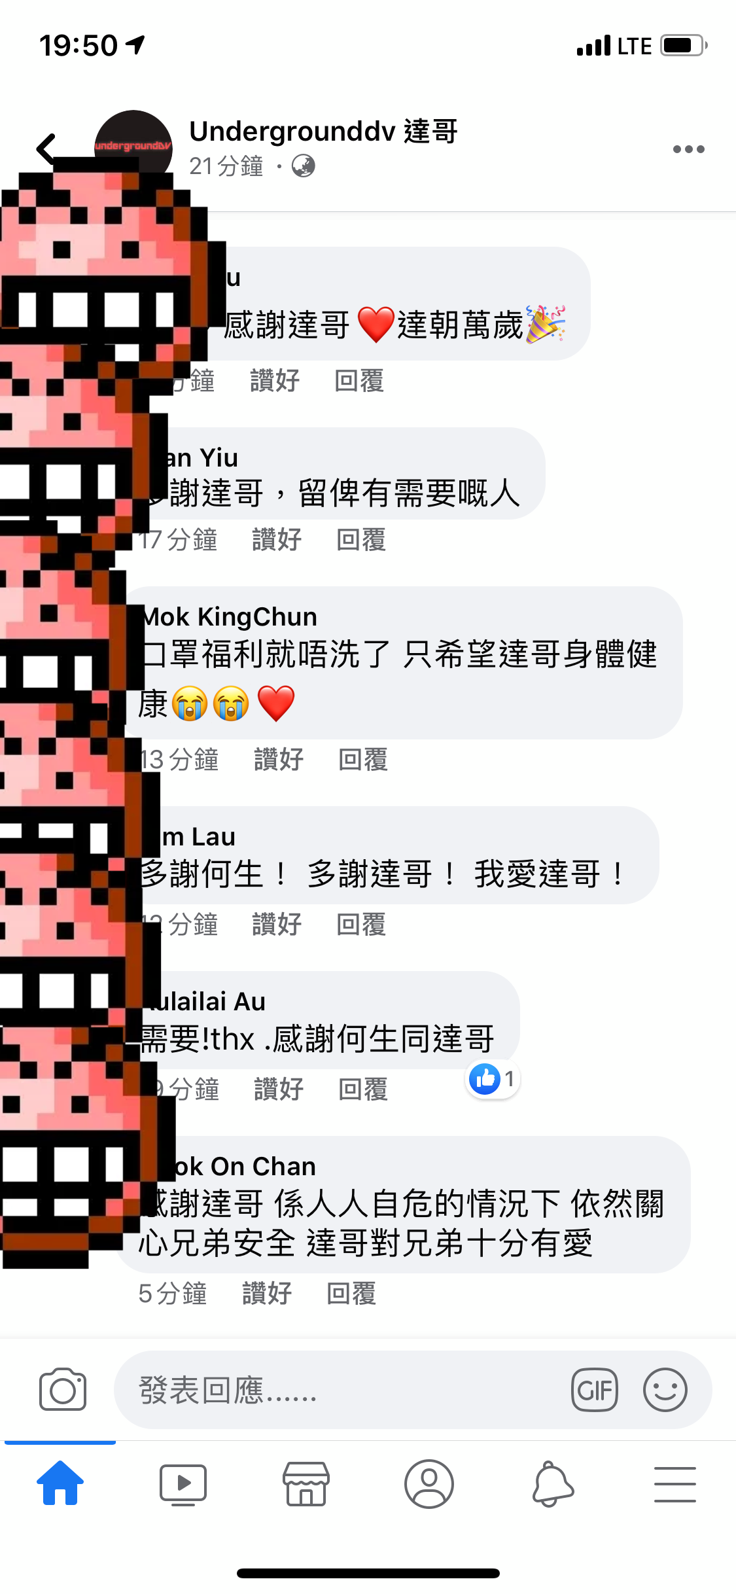Open Undergrounddv 達哥 profile name
The image size is (736, 1594).
coord(323,132)
